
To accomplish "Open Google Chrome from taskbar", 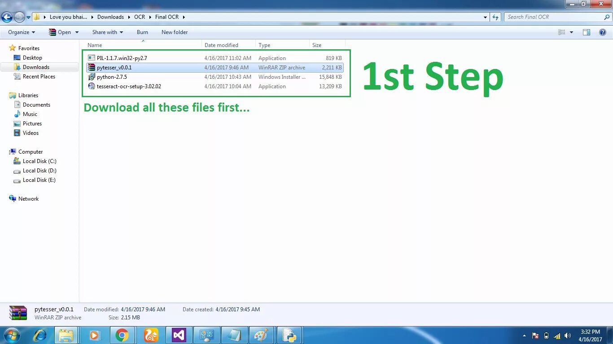I will click(x=122, y=335).
